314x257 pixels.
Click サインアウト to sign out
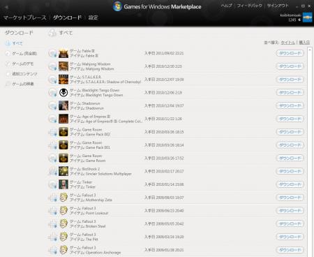point(278,6)
